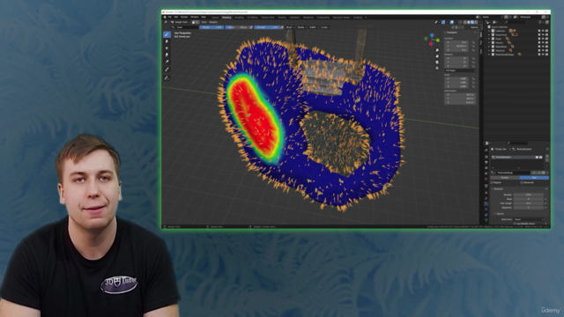Open the Help menu

point(204,17)
